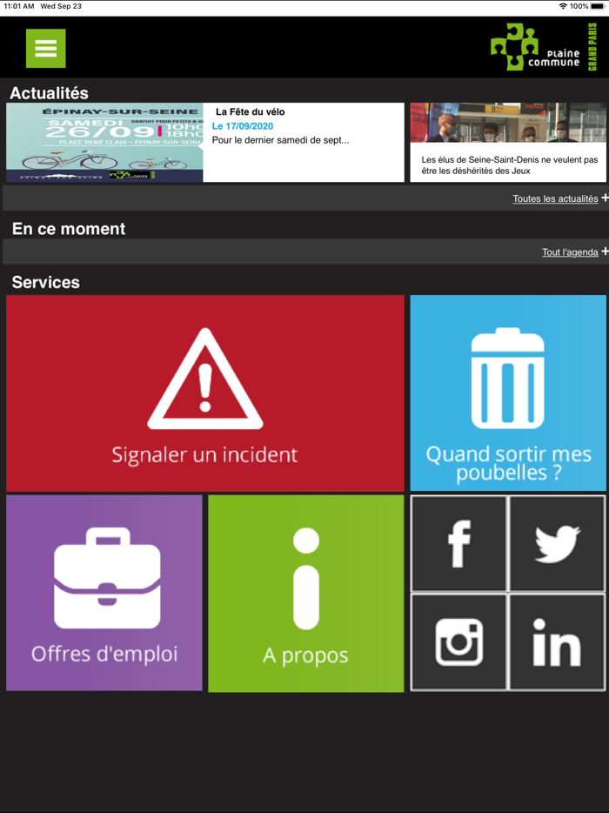This screenshot has height=813, width=609.
Task: Open the Toutes les actualités link
Action: pyautogui.click(x=555, y=198)
